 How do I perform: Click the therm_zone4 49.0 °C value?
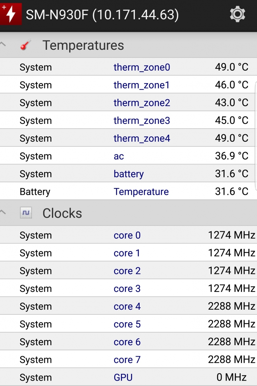click(x=232, y=138)
